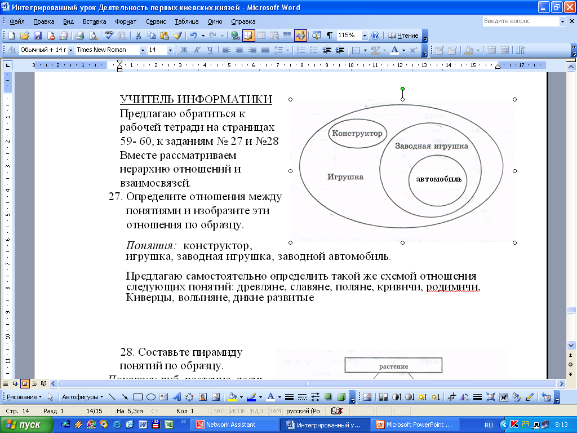Justify paragraph text
This screenshot has height=433, width=577.
265,50
